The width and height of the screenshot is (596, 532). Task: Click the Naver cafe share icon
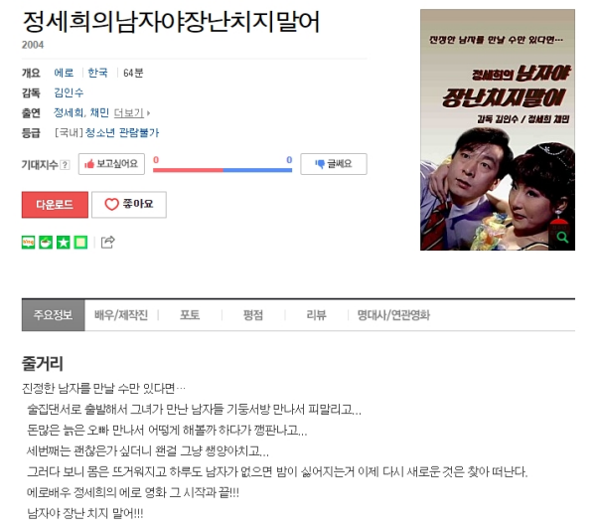tap(46, 242)
